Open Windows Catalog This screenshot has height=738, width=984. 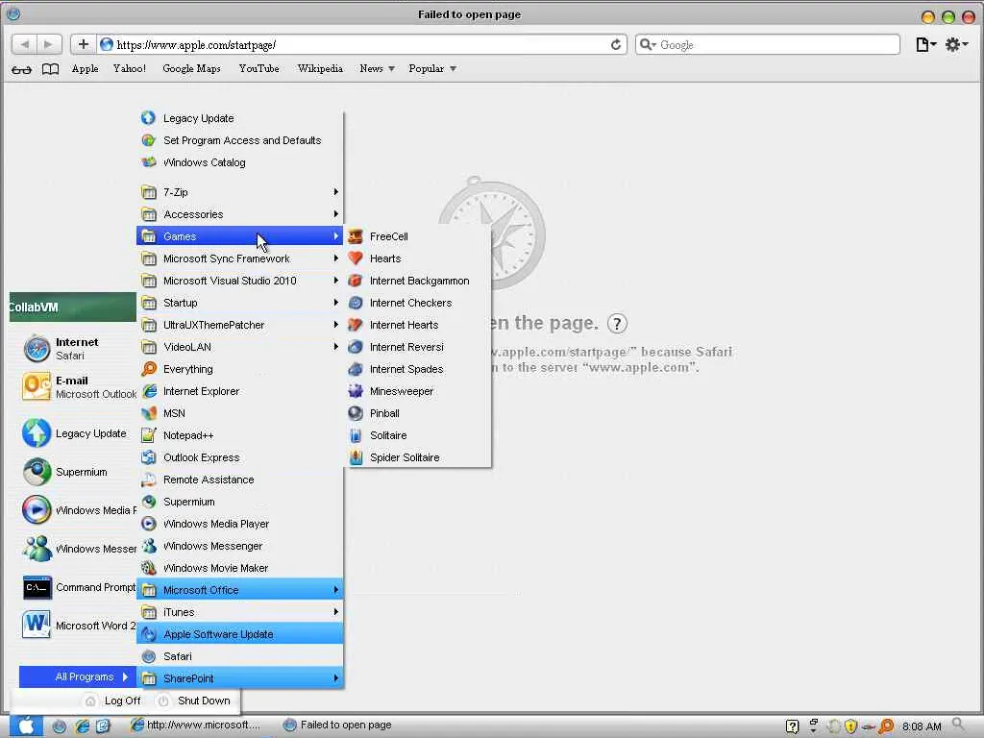pyautogui.click(x=239, y=162)
